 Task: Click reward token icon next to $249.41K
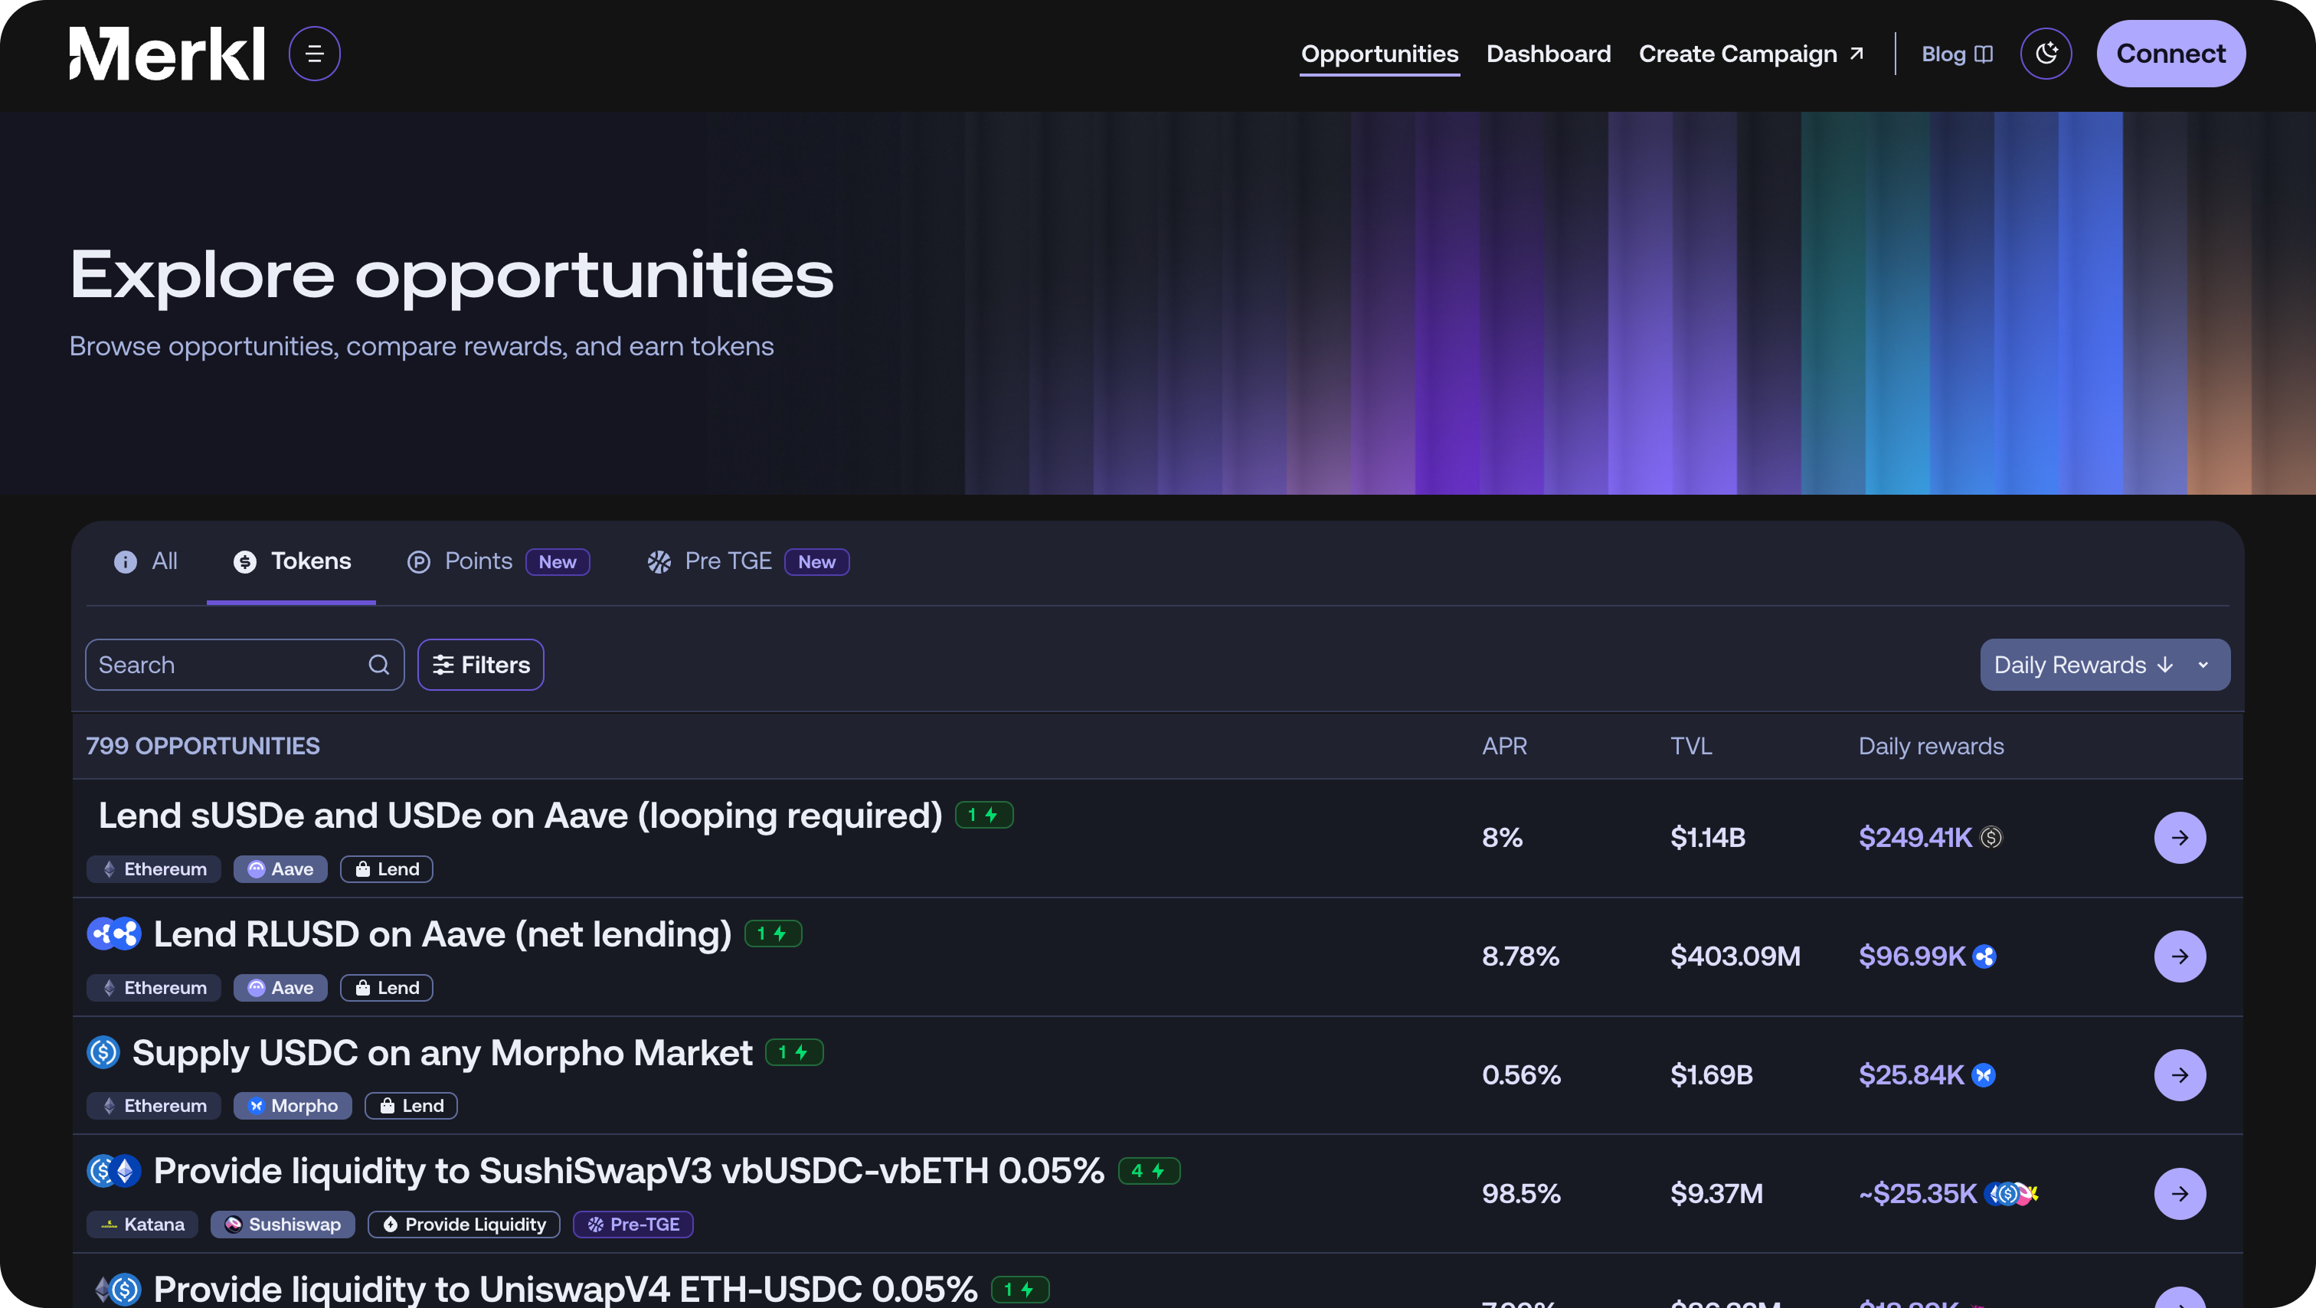(x=1991, y=838)
